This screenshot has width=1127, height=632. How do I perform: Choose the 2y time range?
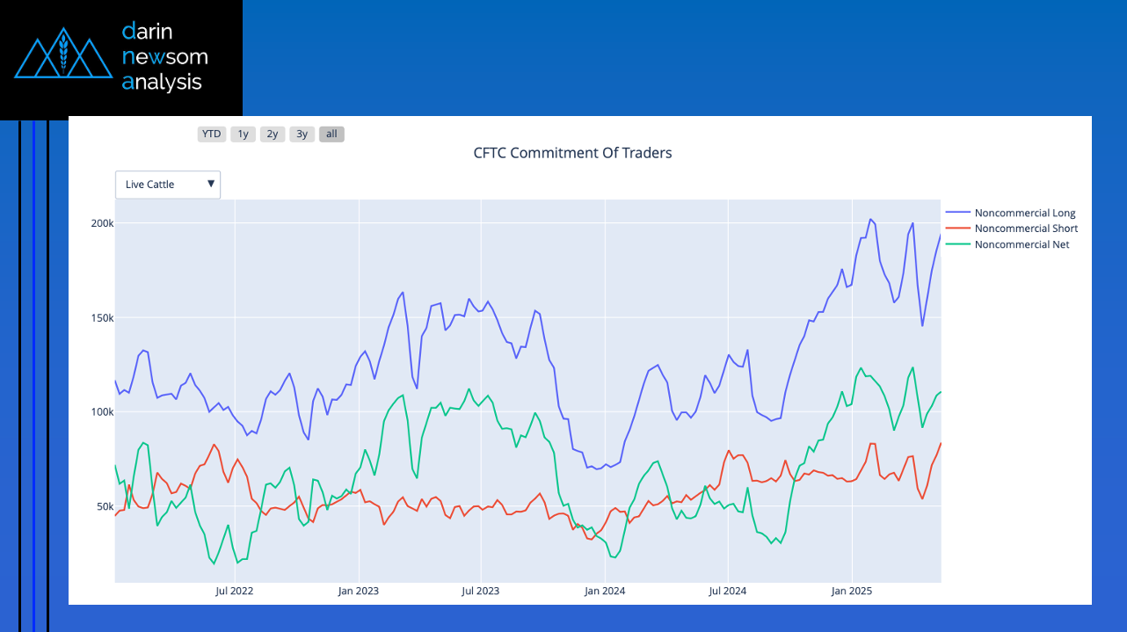point(273,134)
